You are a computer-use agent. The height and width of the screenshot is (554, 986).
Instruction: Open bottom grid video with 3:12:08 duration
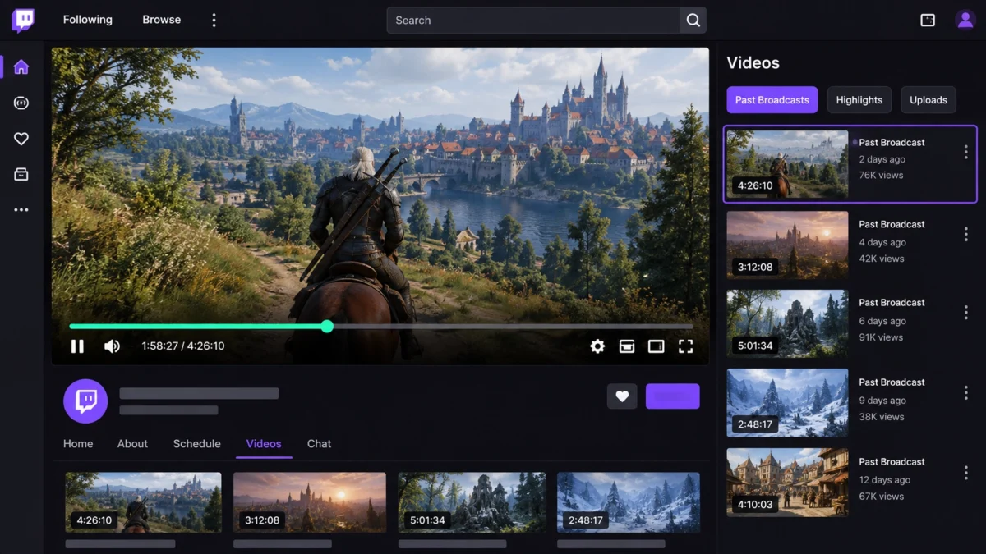point(309,502)
